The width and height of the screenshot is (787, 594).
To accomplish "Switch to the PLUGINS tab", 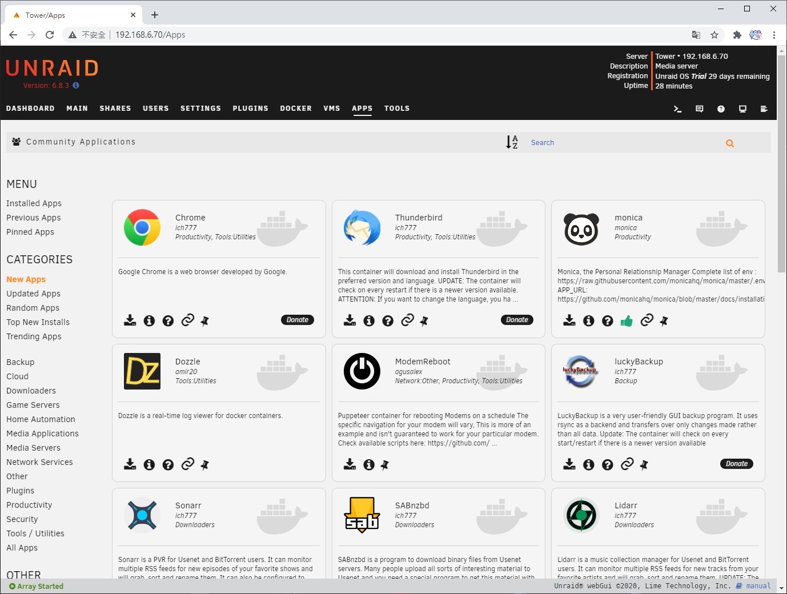I will pos(250,109).
